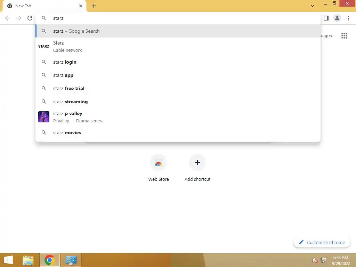Image resolution: width=356 pixels, height=267 pixels.
Task: Select the 'starz movies' suggestion
Action: (178, 132)
